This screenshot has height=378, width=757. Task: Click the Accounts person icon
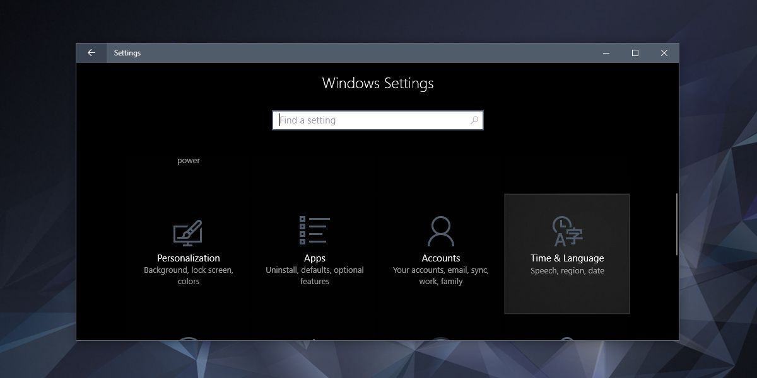click(440, 231)
